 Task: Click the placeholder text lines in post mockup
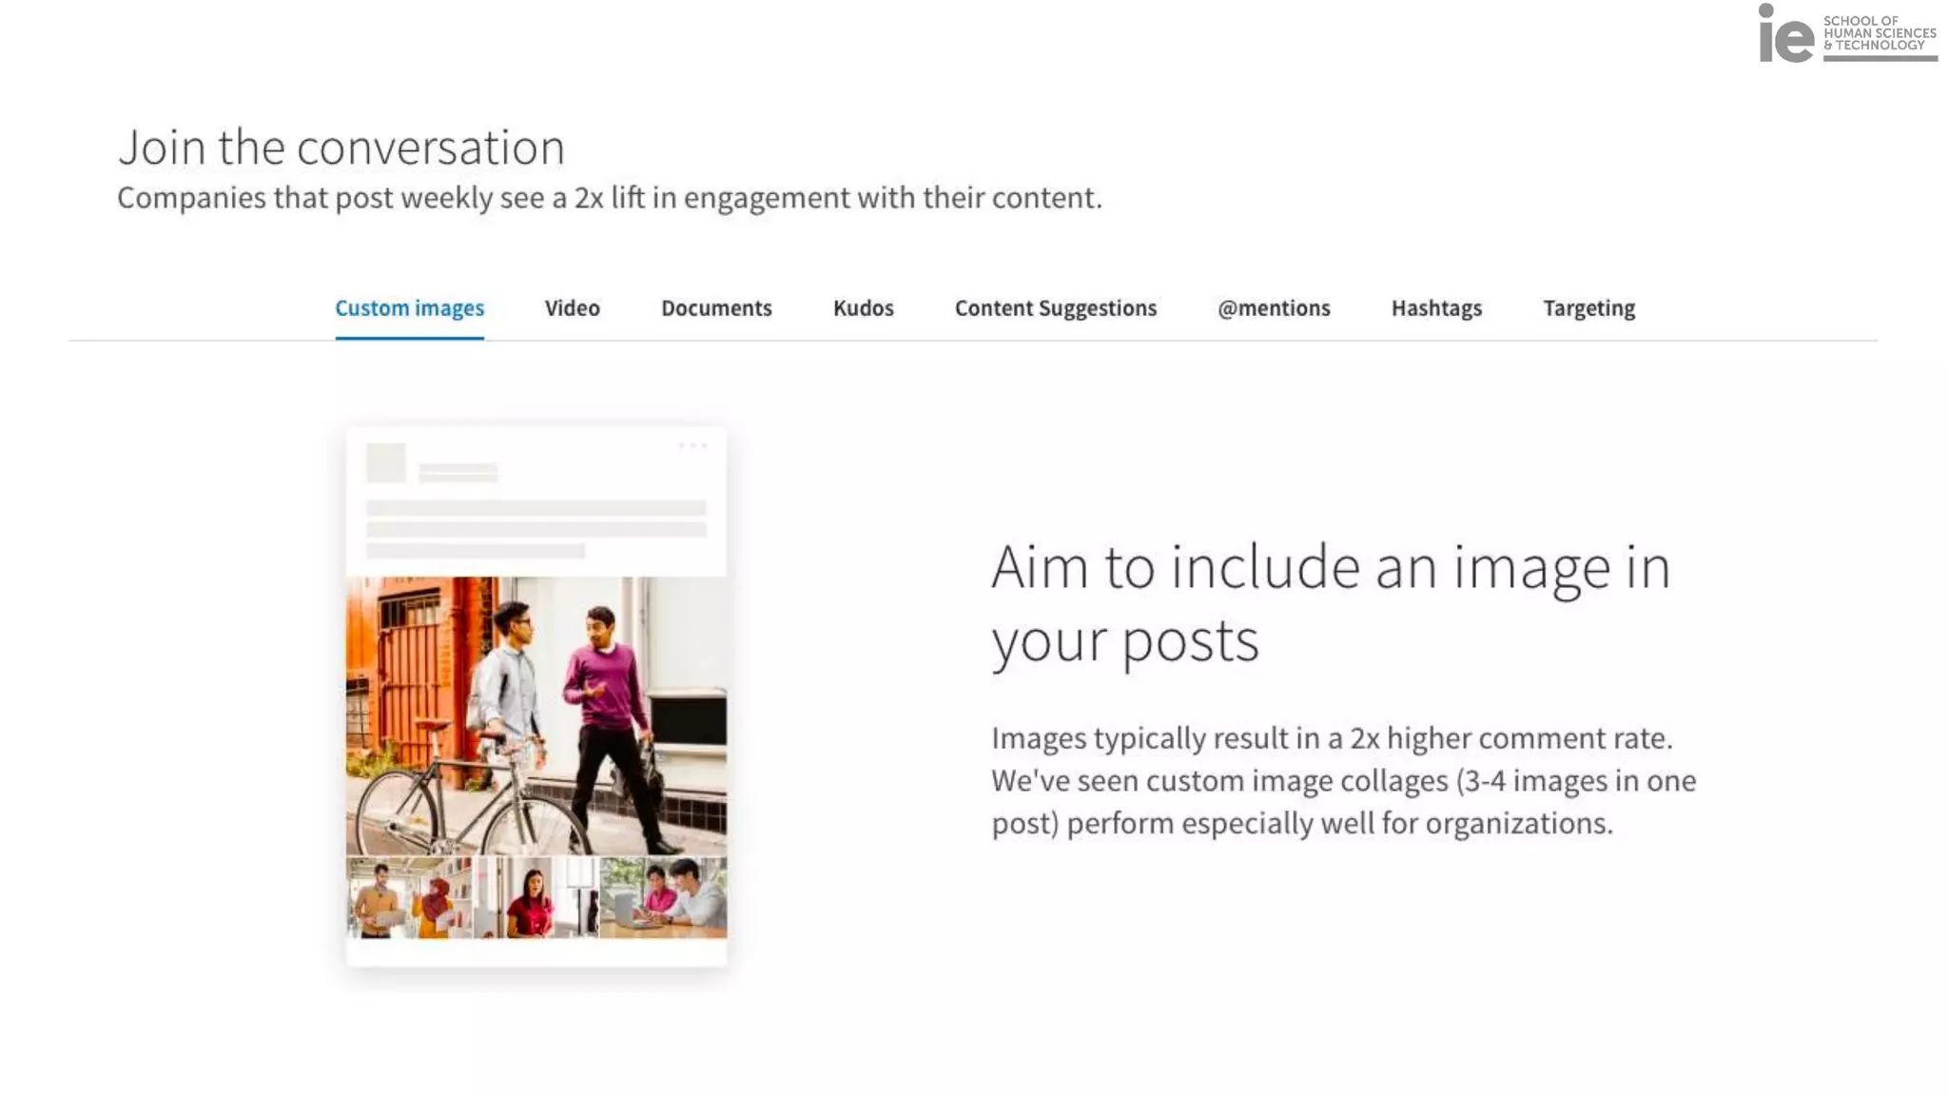tap(536, 529)
